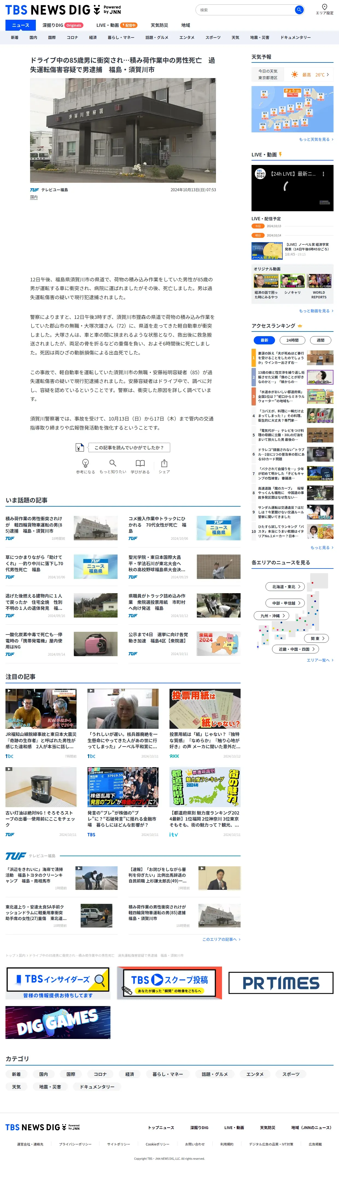Click the '明日' schedule date badge
The width and height of the screenshot is (339, 1197).
click(x=257, y=235)
